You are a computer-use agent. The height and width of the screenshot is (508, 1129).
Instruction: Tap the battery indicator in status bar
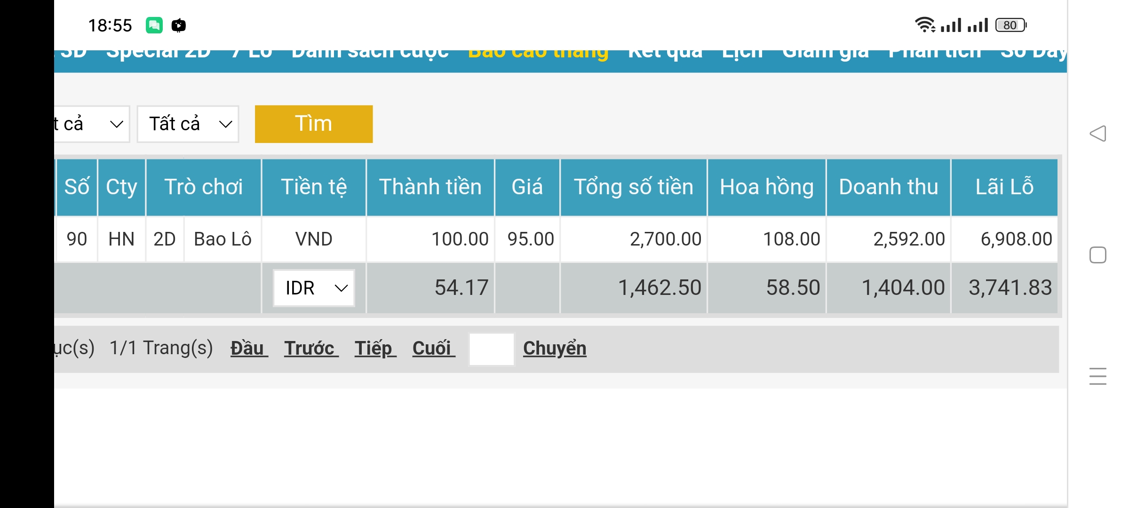pyautogui.click(x=1010, y=25)
